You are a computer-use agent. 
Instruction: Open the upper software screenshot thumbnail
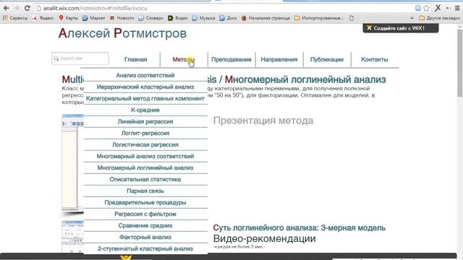(x=72, y=162)
